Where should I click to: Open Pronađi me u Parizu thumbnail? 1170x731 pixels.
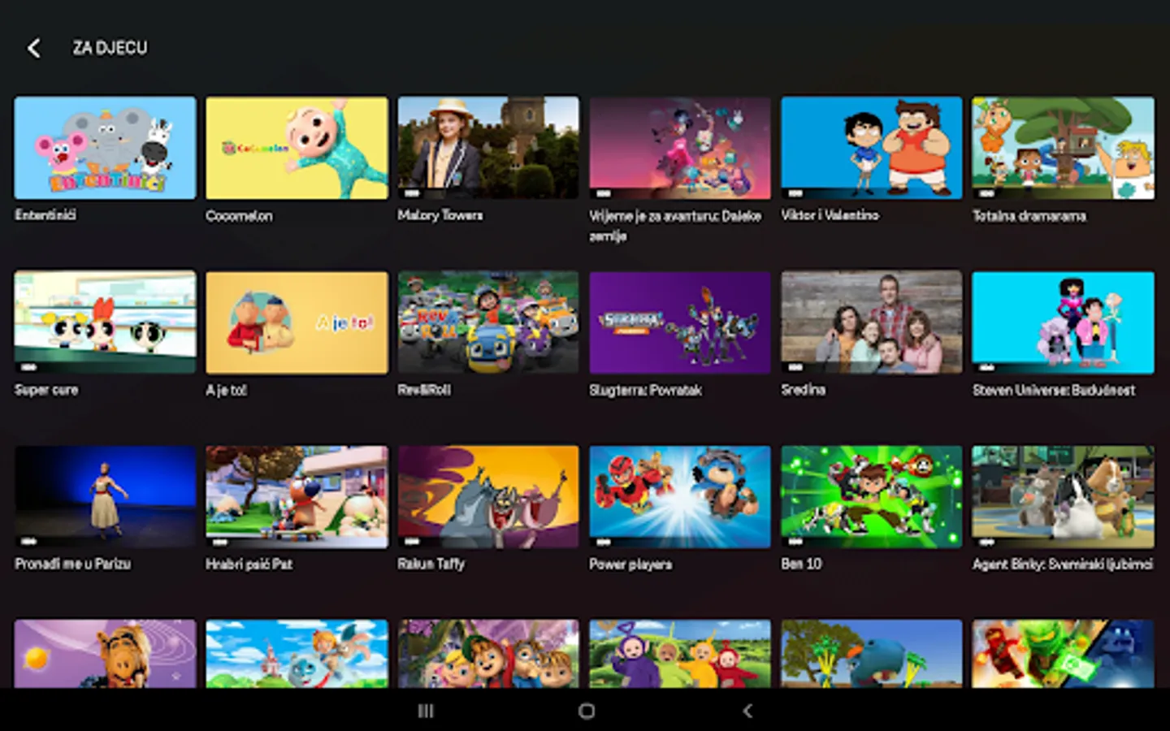105,496
